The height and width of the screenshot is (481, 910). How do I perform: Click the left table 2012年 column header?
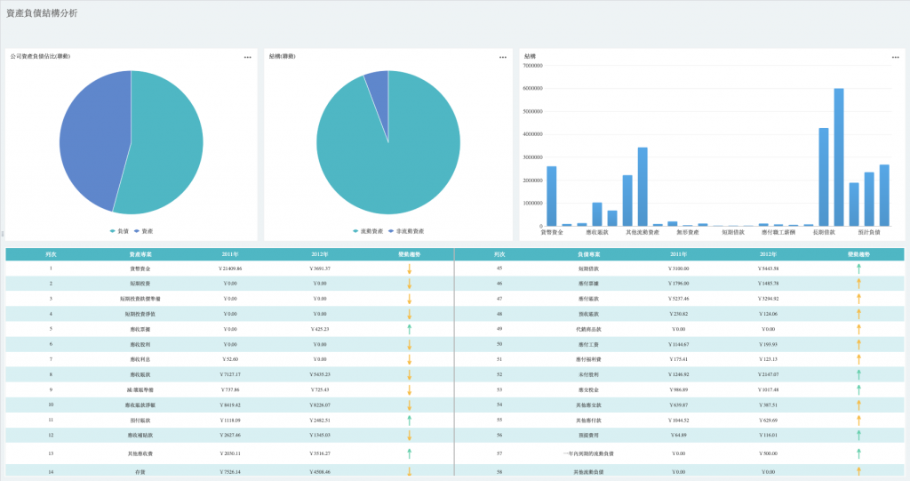point(319,254)
